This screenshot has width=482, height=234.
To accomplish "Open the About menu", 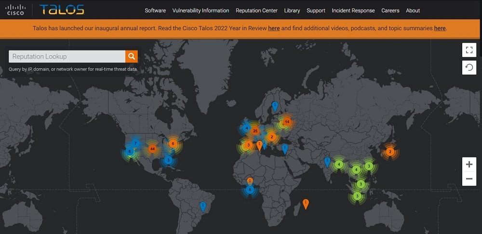I will [413, 11].
